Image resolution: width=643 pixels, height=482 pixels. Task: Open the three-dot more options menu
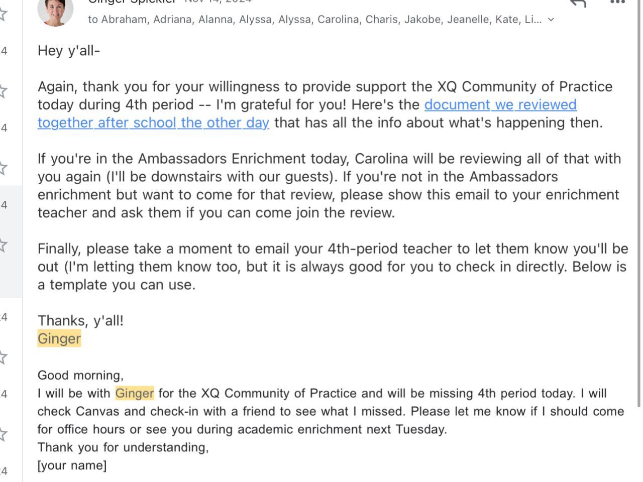pyautogui.click(x=617, y=2)
